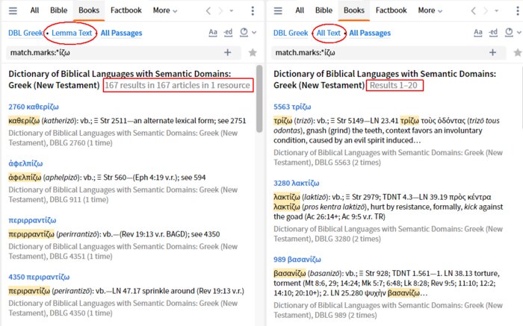
Task: Toggle Match all word forms (-ed) in right panel
Action: pyautogui.click(x=493, y=32)
